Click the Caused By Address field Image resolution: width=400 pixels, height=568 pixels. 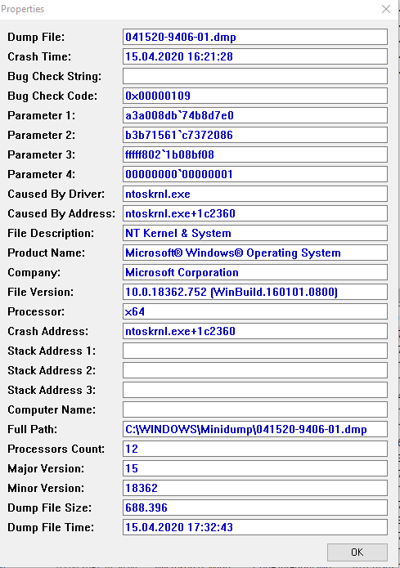(x=255, y=213)
